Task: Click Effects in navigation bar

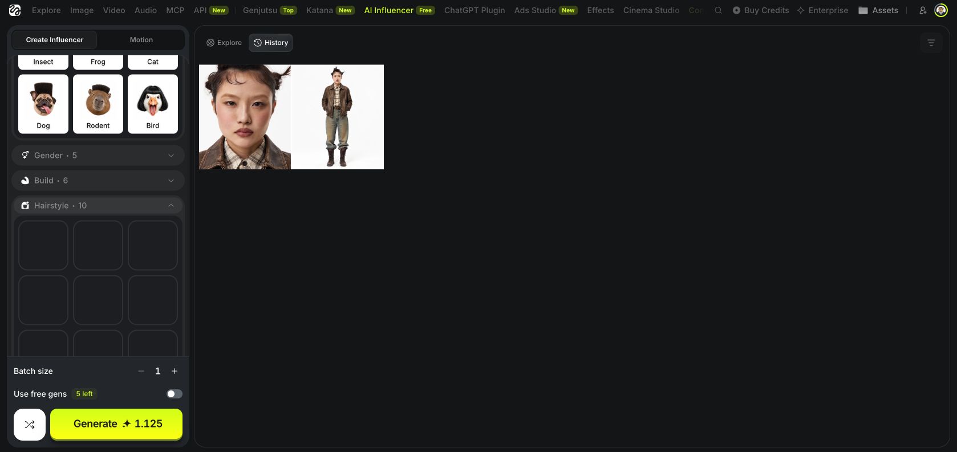Action: tap(601, 10)
